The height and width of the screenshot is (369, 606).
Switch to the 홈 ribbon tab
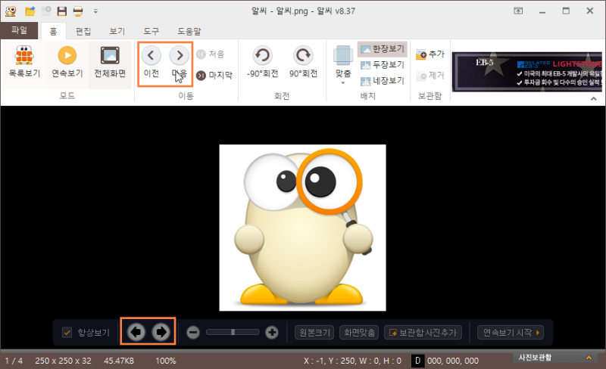click(53, 31)
